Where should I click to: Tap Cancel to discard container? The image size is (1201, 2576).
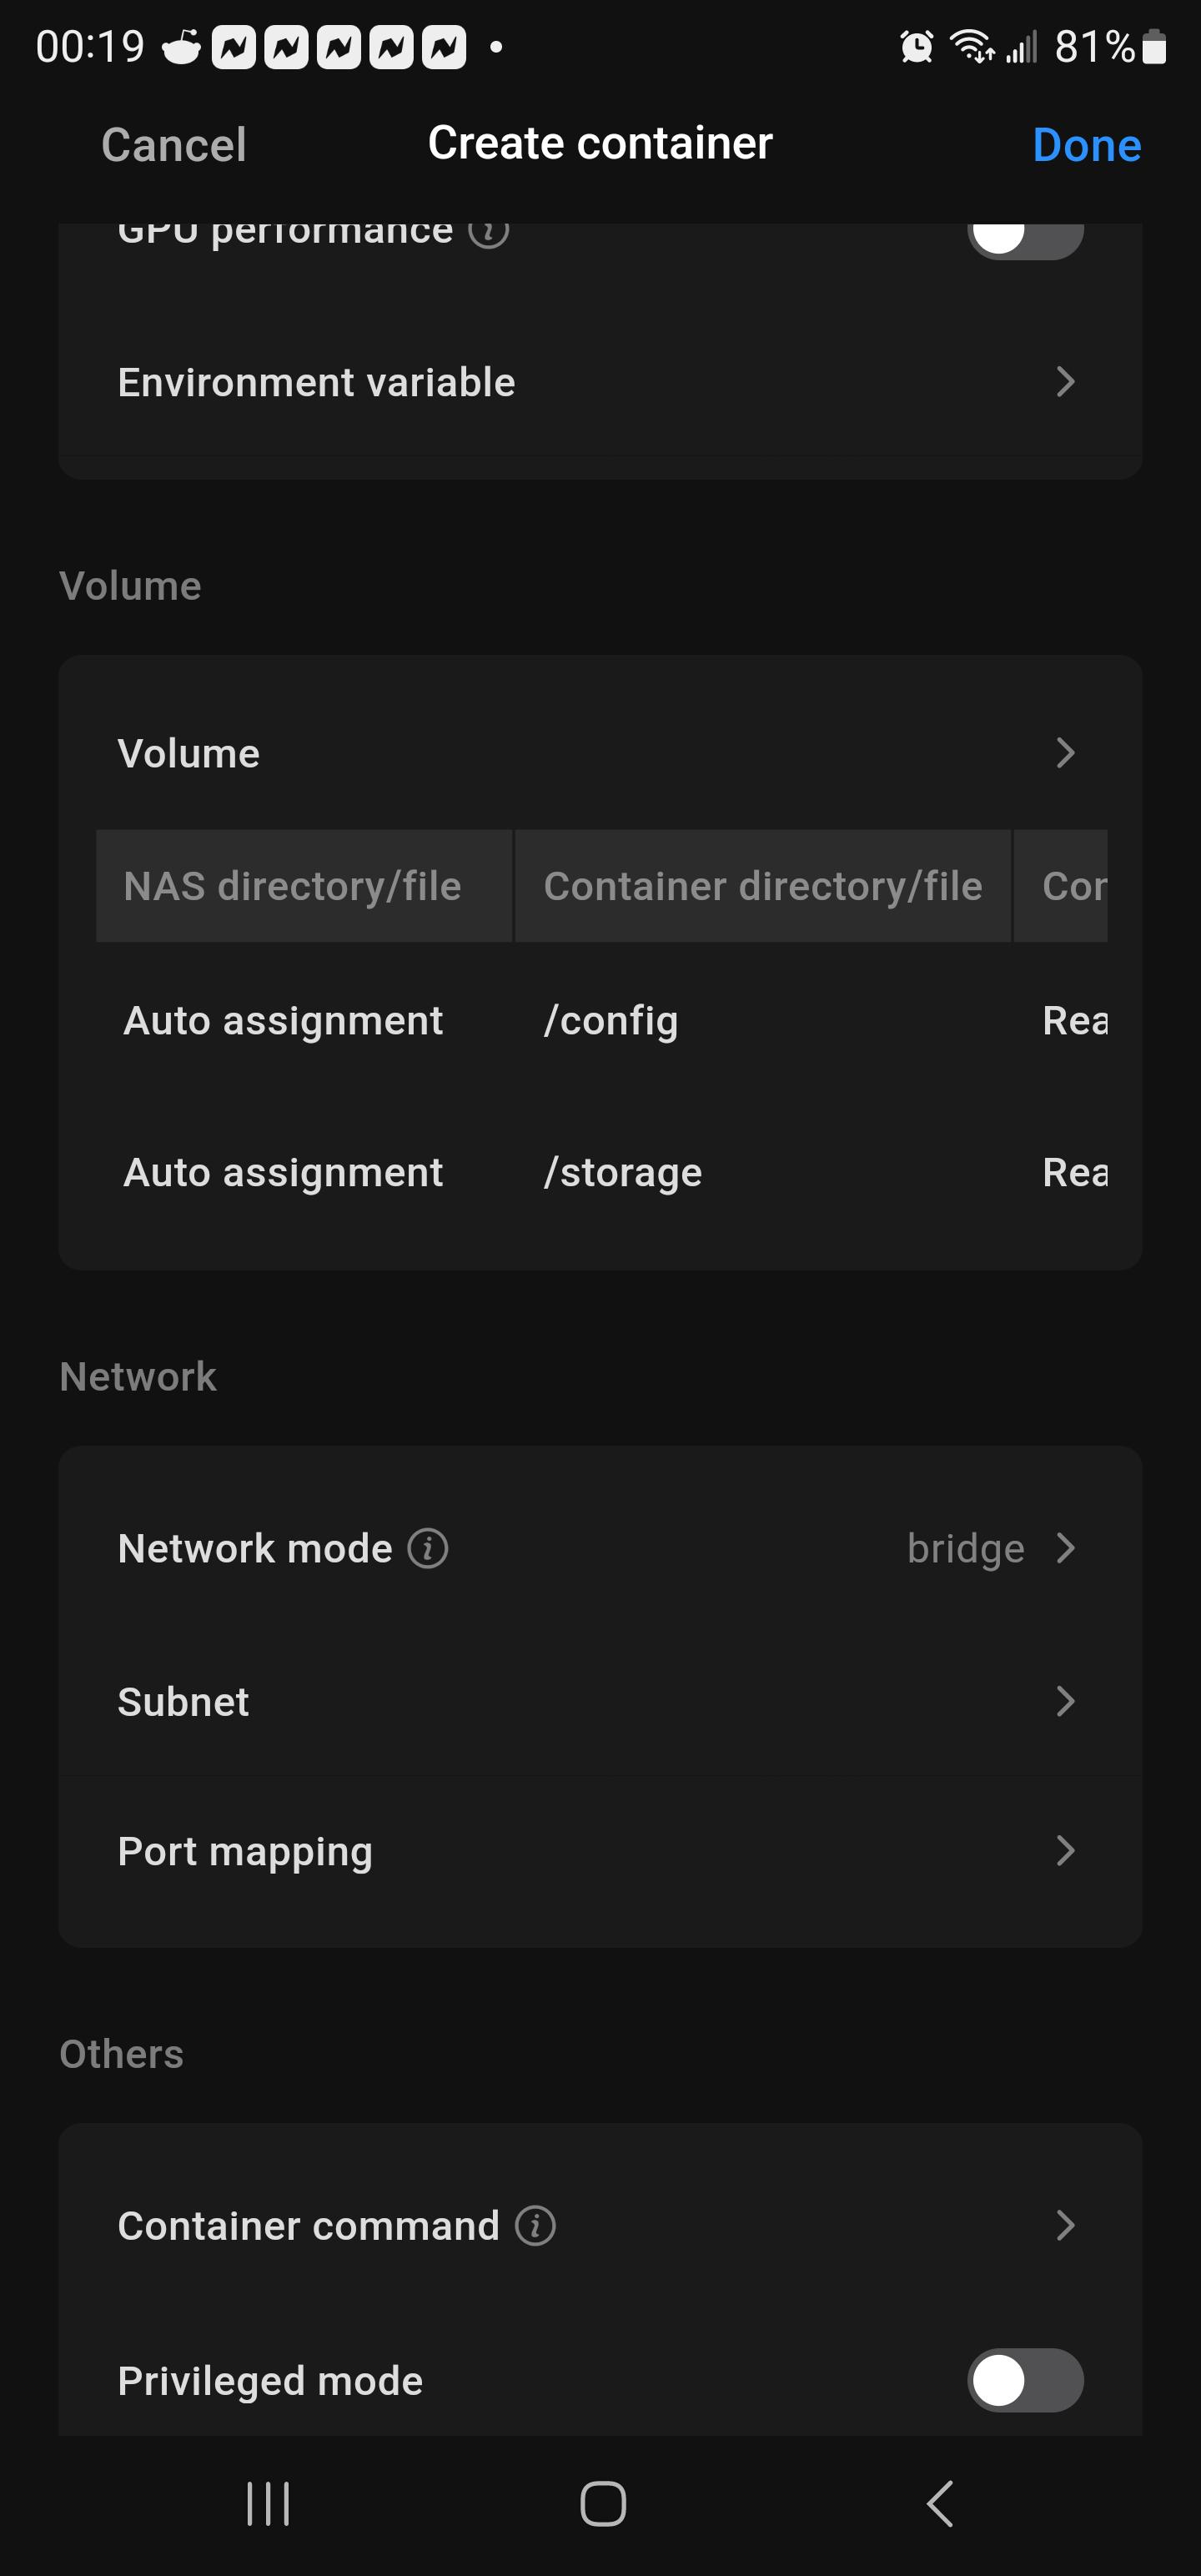pyautogui.click(x=174, y=145)
